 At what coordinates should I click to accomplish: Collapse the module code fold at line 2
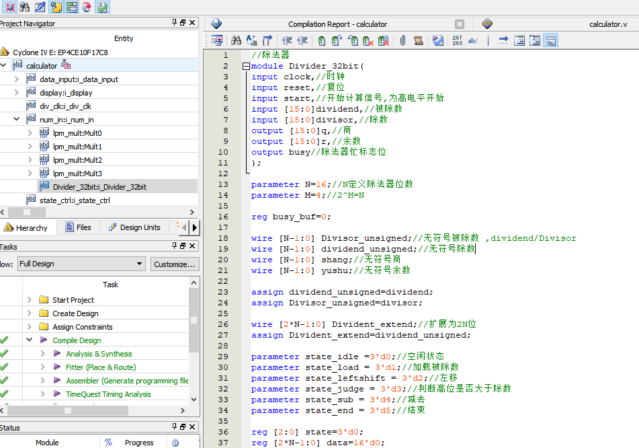[246, 66]
